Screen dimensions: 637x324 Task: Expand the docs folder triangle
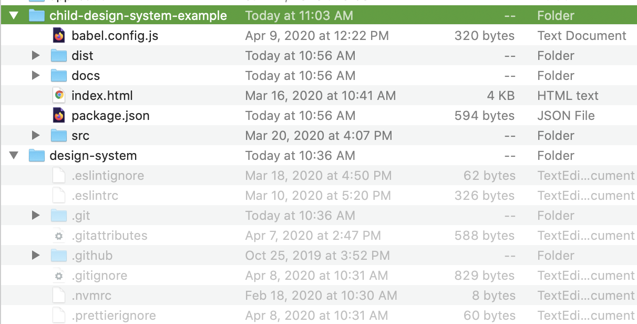36,76
